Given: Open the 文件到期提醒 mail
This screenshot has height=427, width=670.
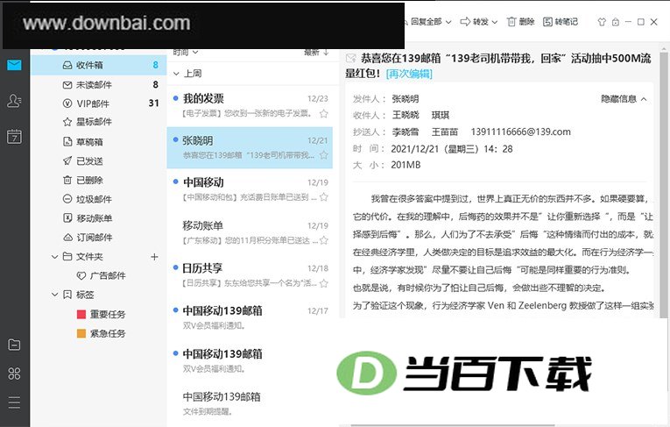Looking at the screenshot, I should click(250, 403).
